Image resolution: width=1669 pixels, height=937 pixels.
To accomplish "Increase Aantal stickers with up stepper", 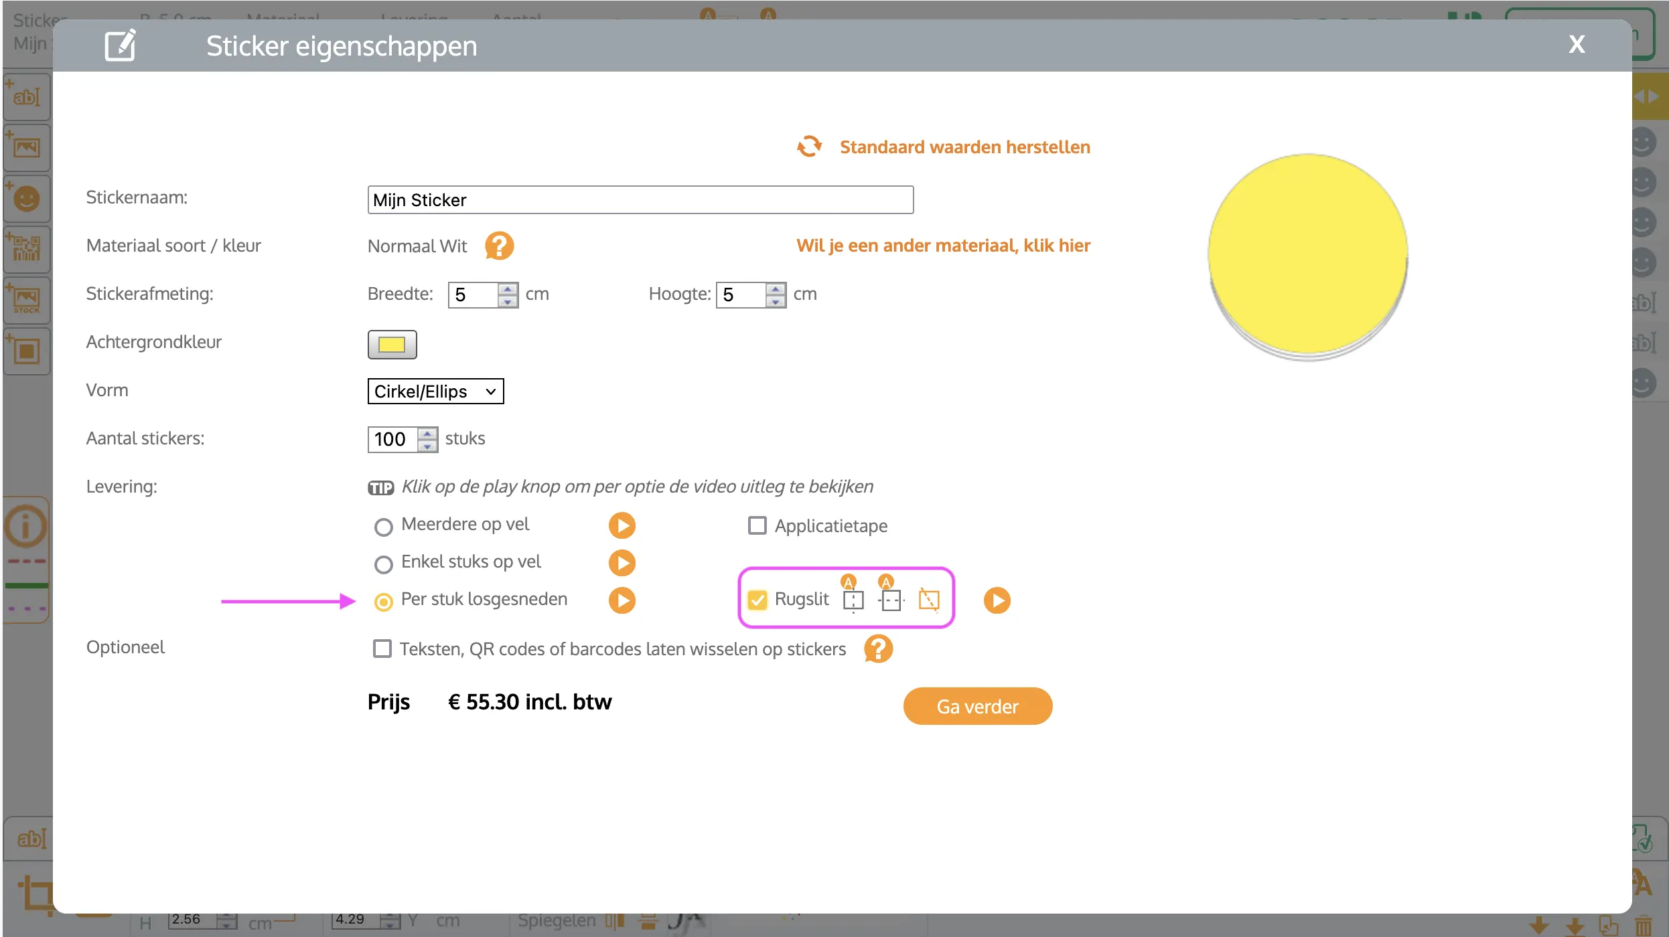I will point(427,433).
